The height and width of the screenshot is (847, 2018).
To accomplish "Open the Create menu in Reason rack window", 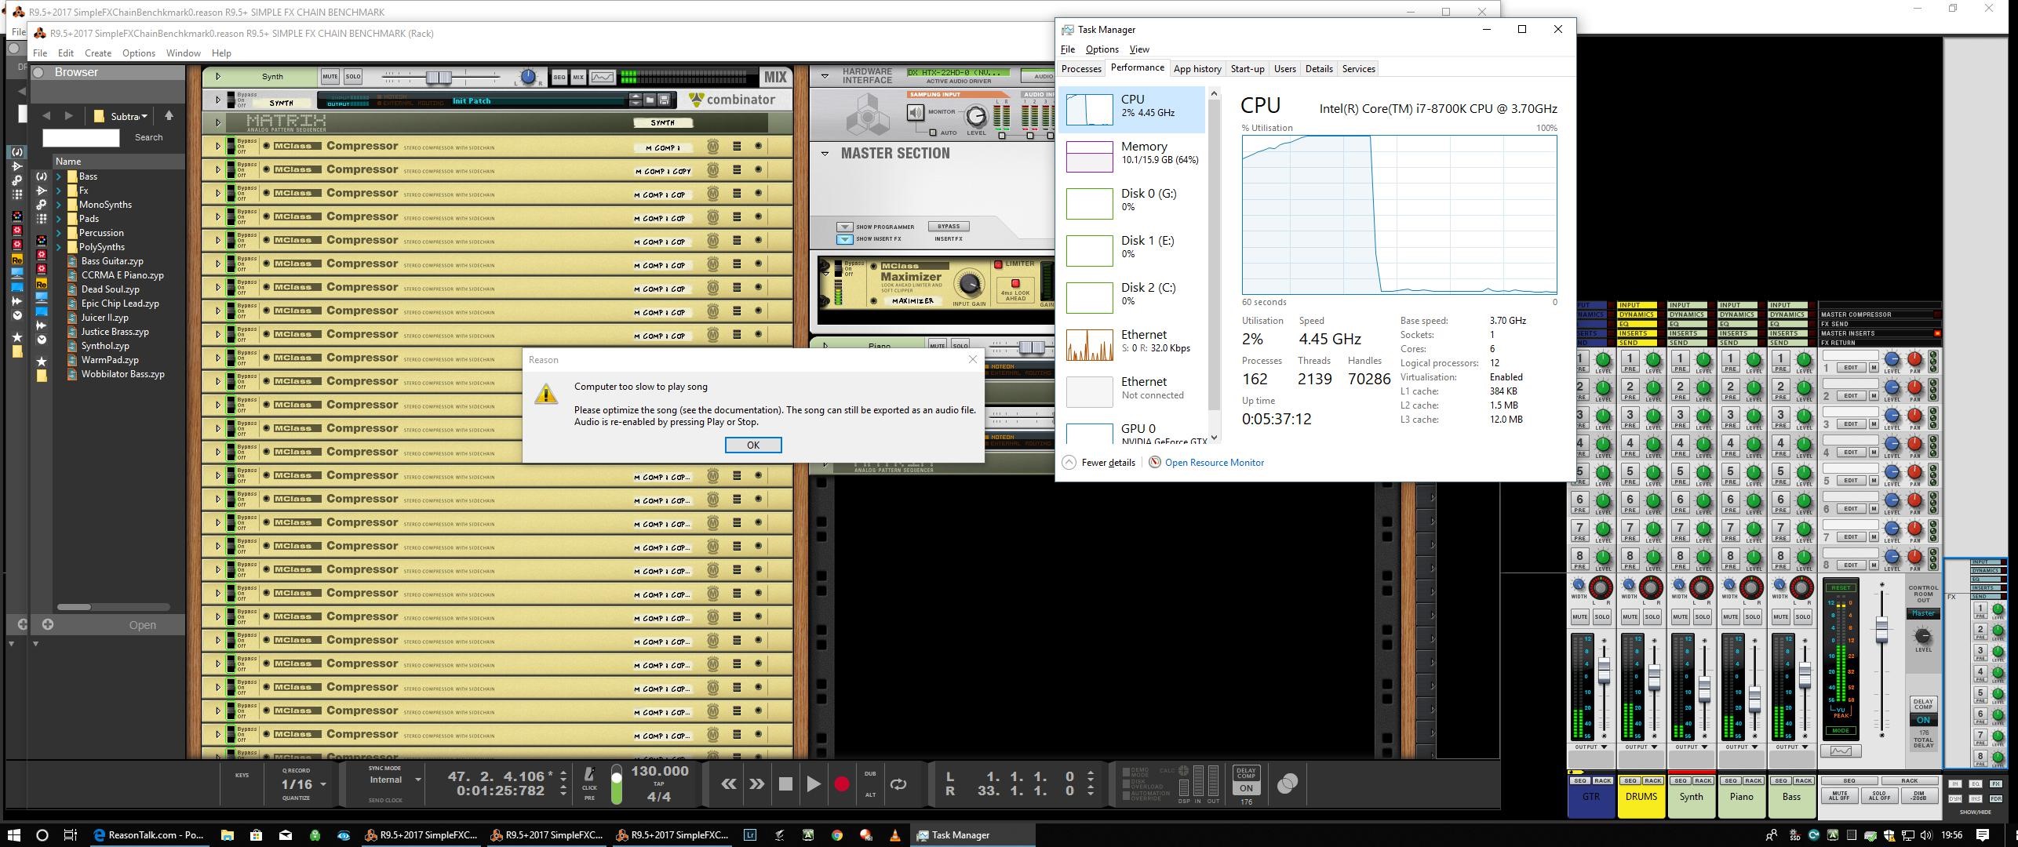I will (x=98, y=53).
